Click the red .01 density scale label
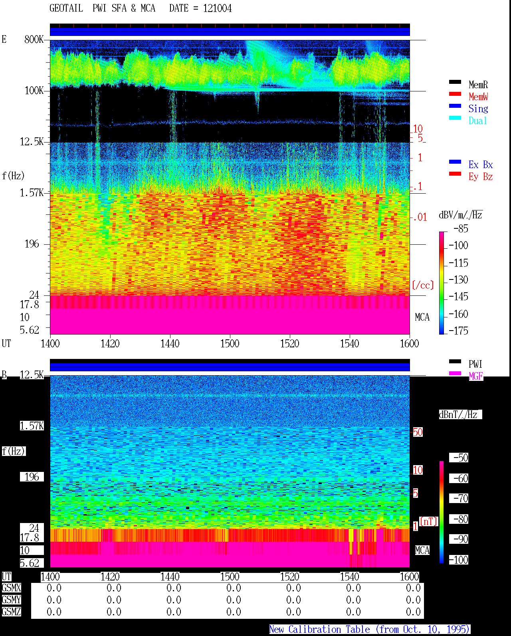The height and width of the screenshot is (636, 511). click(420, 217)
